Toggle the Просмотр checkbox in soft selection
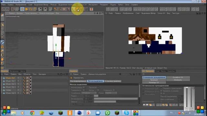This screenshot has width=207, height=116. [98, 87]
